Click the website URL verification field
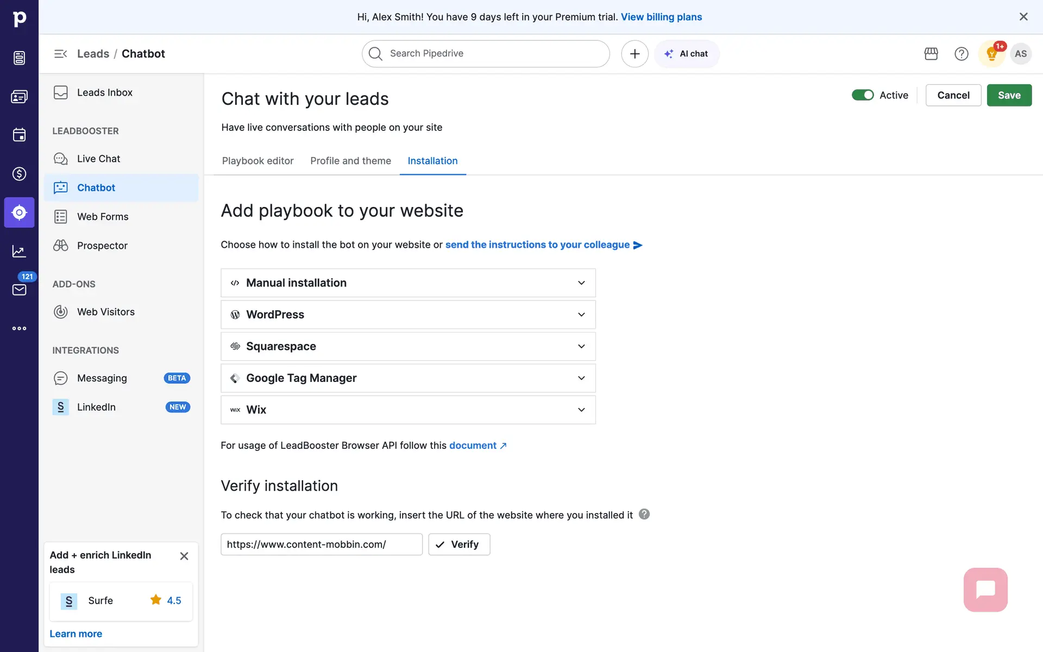This screenshot has height=652, width=1043. (x=321, y=544)
